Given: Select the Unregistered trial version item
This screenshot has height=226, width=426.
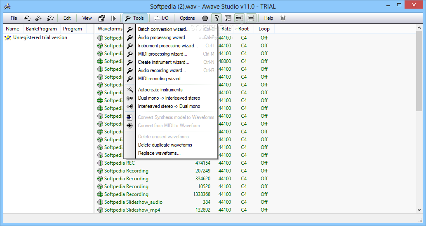Looking at the screenshot, I should pos(40,37).
